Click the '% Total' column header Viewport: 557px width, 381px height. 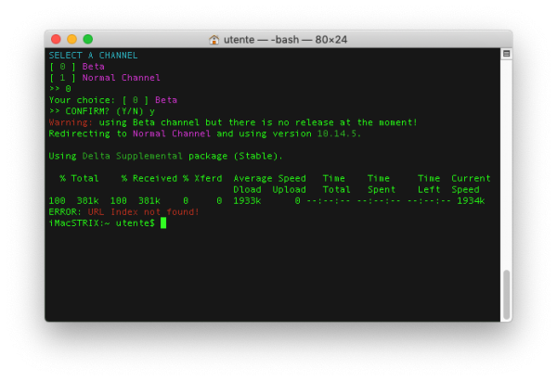pos(79,178)
